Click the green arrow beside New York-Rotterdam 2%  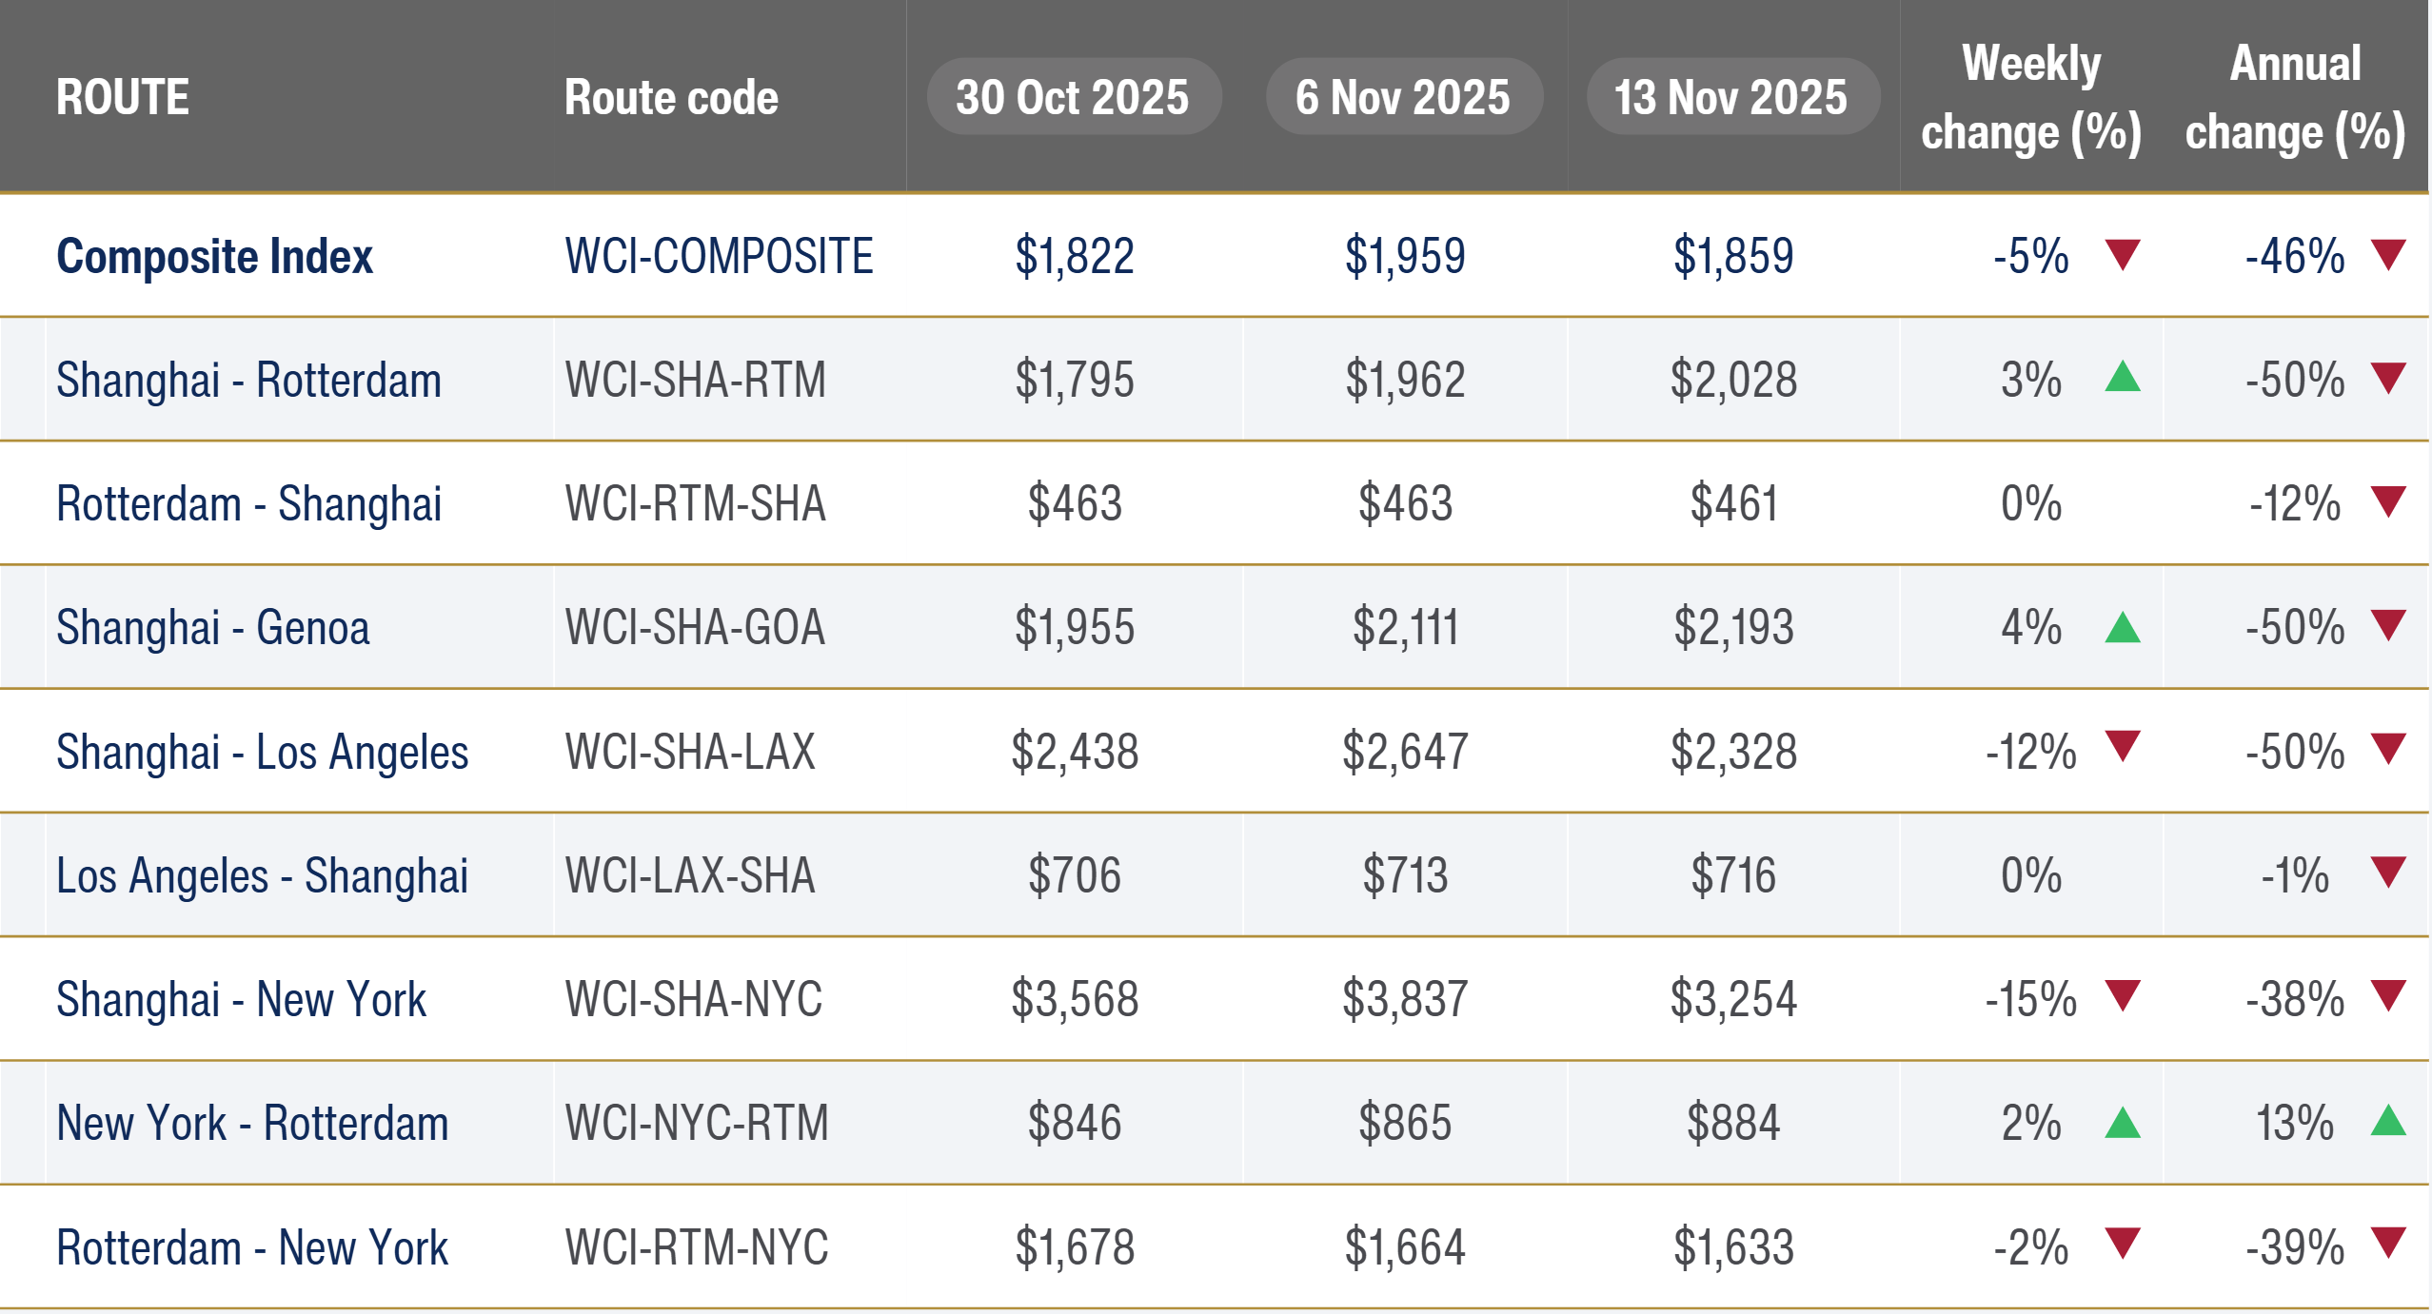pyautogui.click(x=2123, y=1123)
